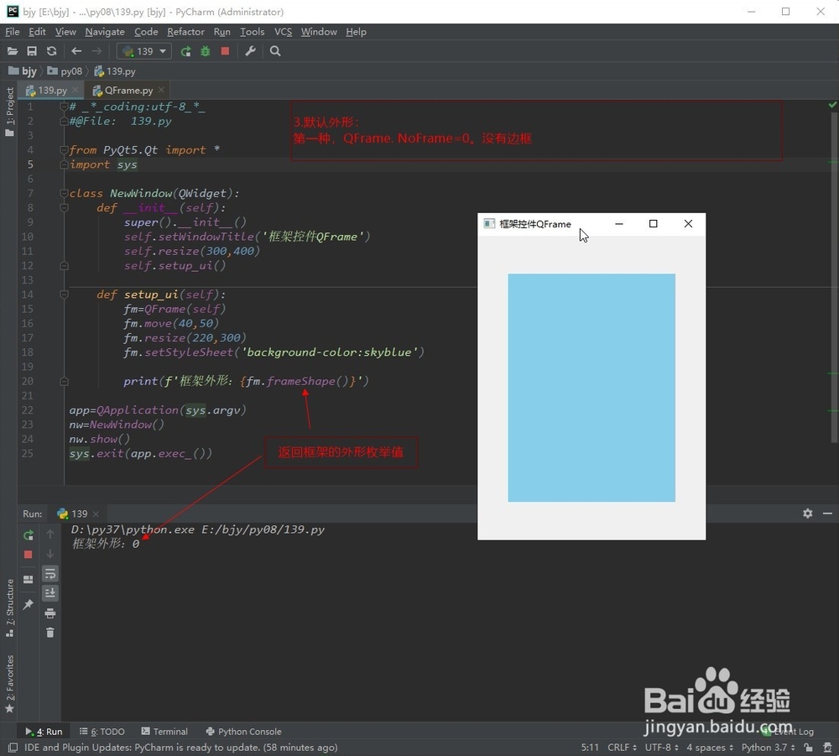839x756 pixels.
Task: Rerun 139 using toolbar run icon
Action: coord(185,51)
